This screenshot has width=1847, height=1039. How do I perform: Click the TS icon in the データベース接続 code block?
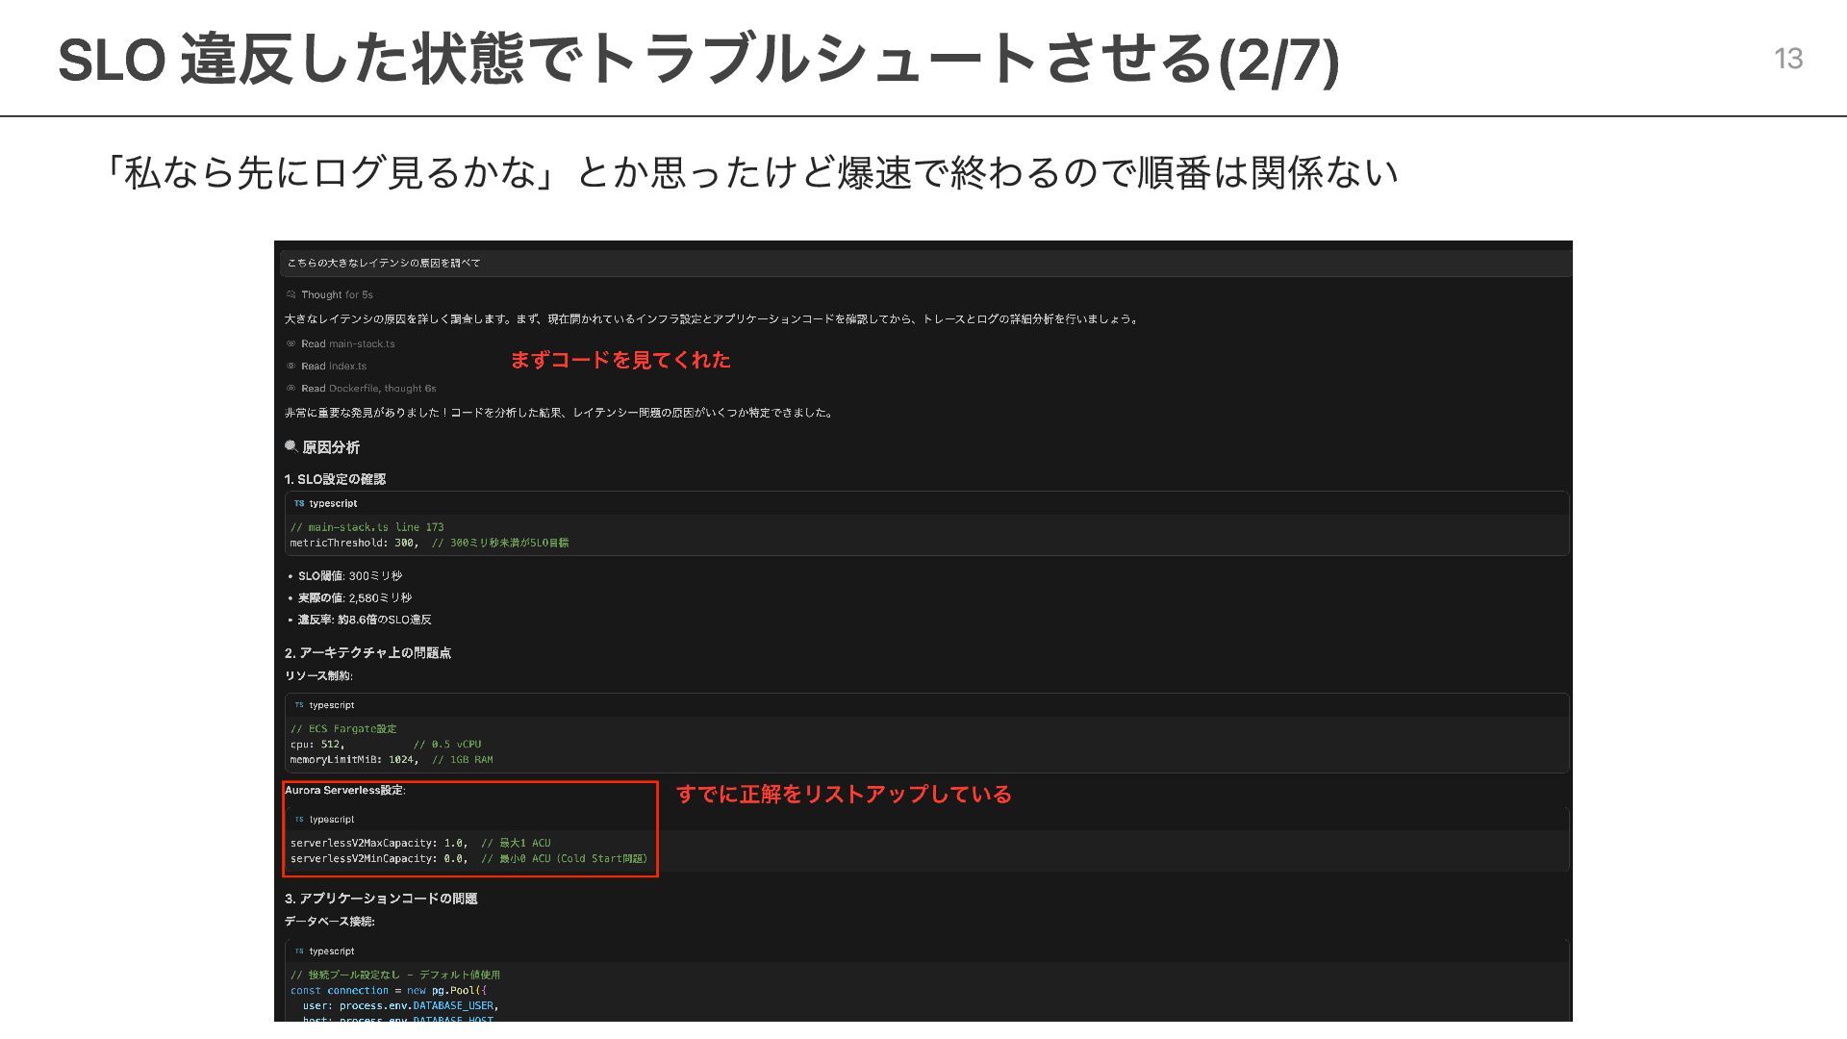point(299,951)
